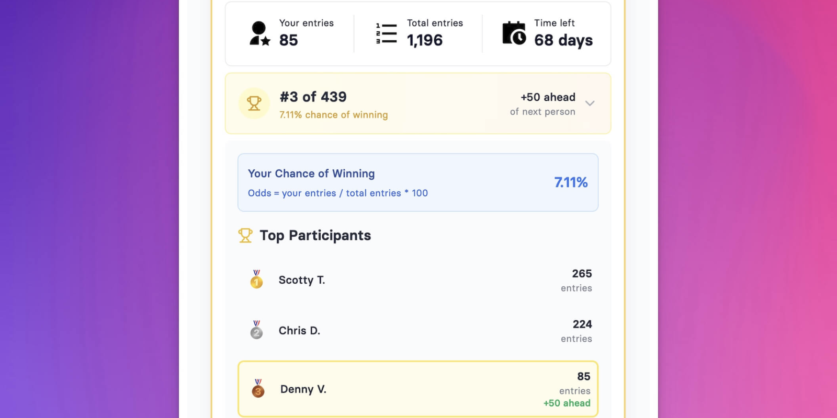Click Denny V.'s bronze medal icon
Viewport: 837px width, 418px height.
(258, 389)
